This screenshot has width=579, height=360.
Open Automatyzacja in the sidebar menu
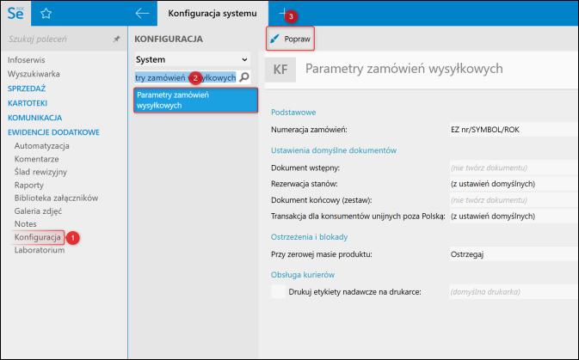pyautogui.click(x=41, y=146)
